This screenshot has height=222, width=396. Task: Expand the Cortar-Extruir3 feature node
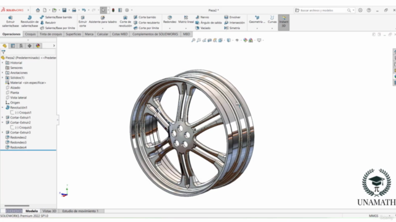point(2,133)
